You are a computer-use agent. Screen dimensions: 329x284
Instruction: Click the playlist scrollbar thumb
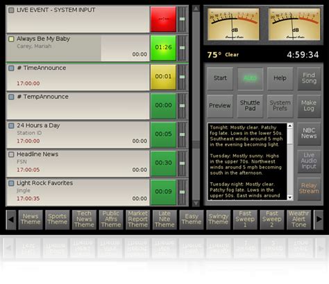196,145
